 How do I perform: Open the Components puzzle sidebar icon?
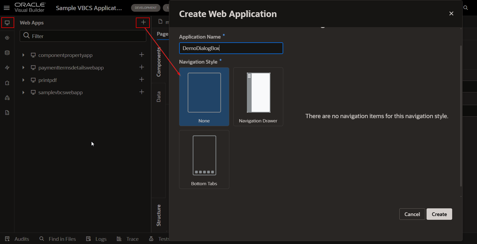pyautogui.click(x=7, y=83)
